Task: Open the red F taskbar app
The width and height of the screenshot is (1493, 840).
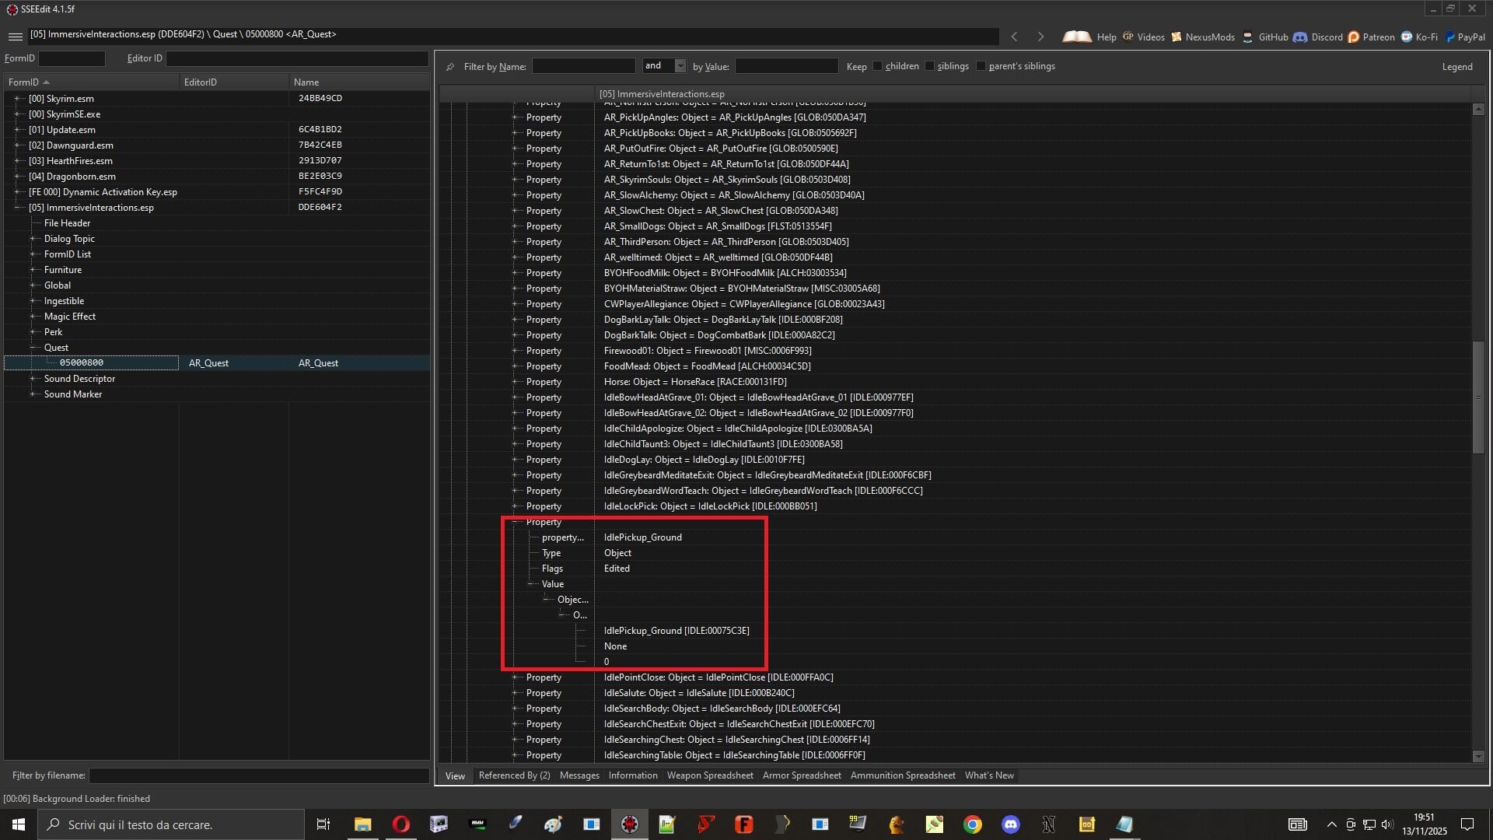Action: (x=744, y=824)
